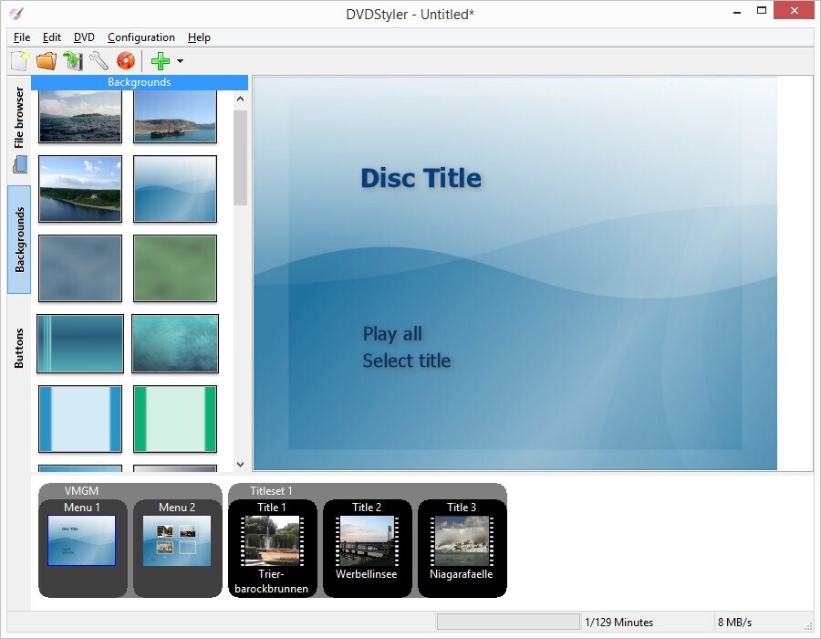This screenshot has height=639, width=821.
Task: Select the Trier-barockbrunnen title thumbnail
Action: (272, 540)
